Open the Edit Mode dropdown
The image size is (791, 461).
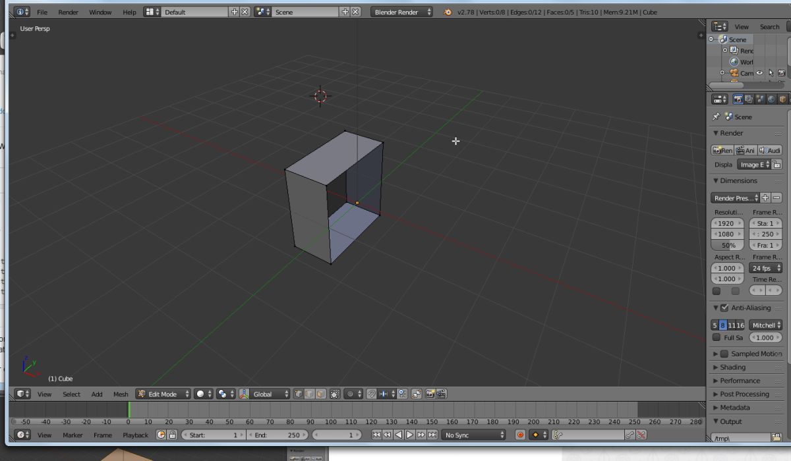tap(163, 394)
